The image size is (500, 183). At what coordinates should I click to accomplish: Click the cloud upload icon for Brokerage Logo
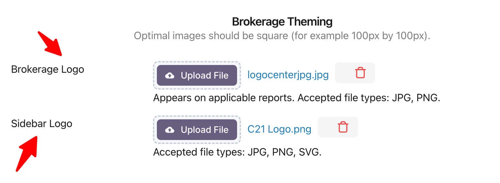pyautogui.click(x=170, y=76)
